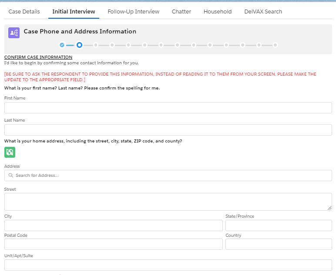Viewport: 336px width, 275px height.
Task: Click the City input field
Action: tap(113, 225)
